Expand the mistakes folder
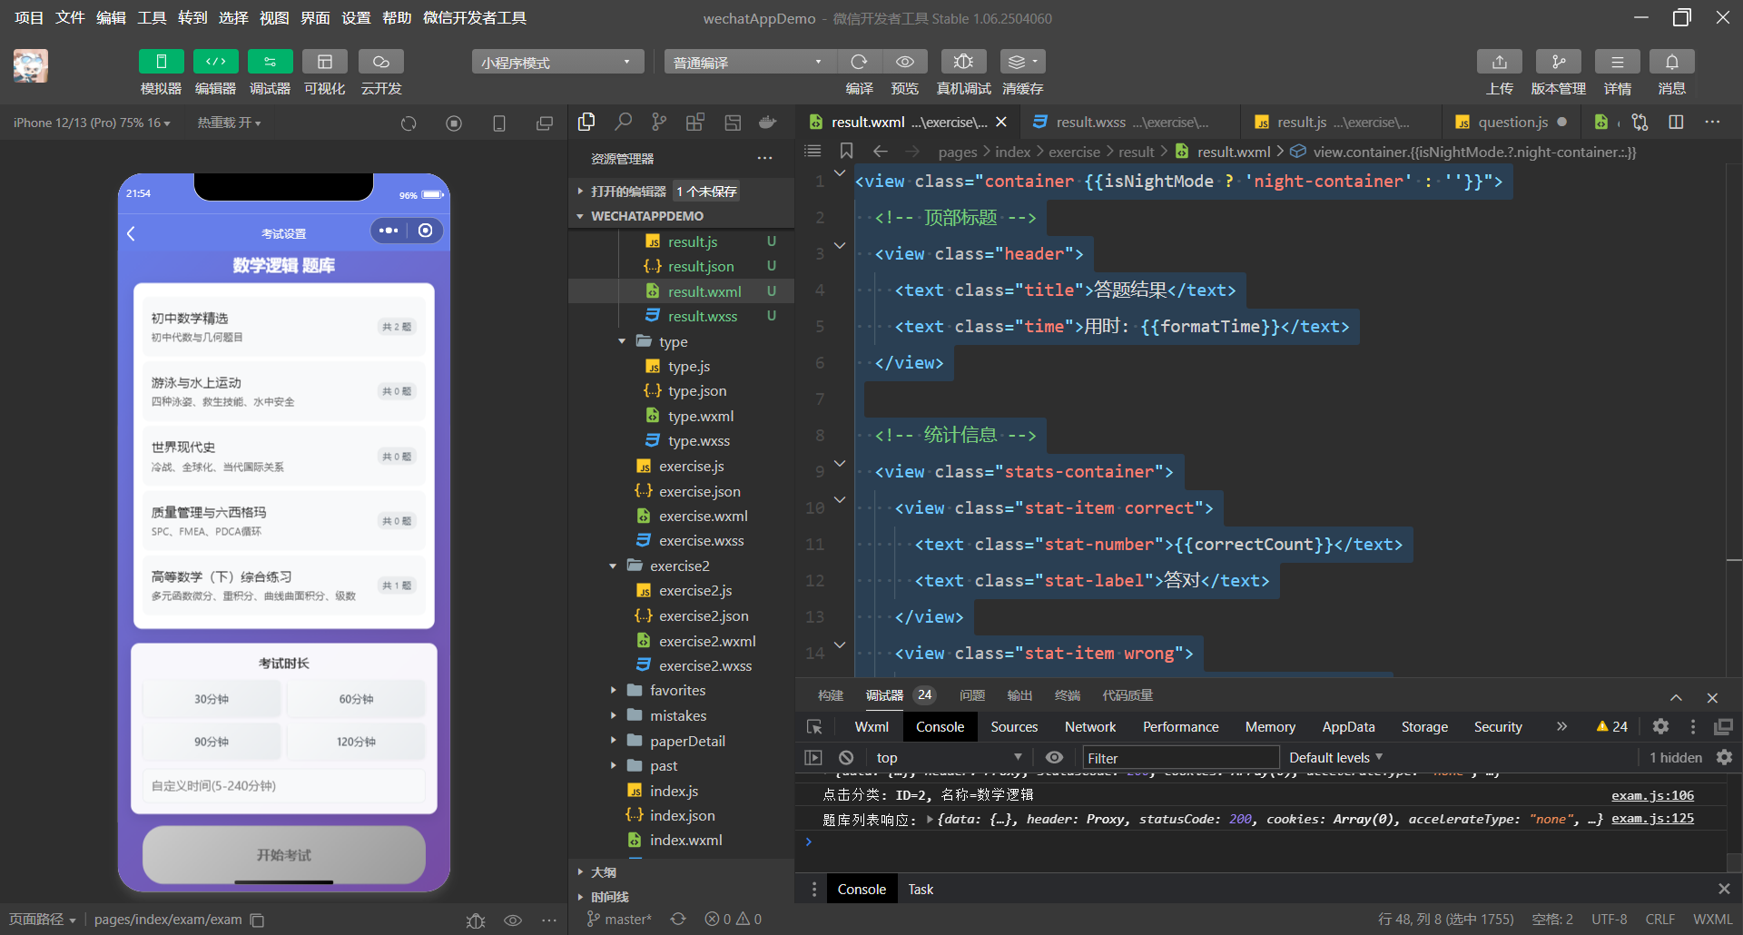The image size is (1743, 935). click(613, 715)
